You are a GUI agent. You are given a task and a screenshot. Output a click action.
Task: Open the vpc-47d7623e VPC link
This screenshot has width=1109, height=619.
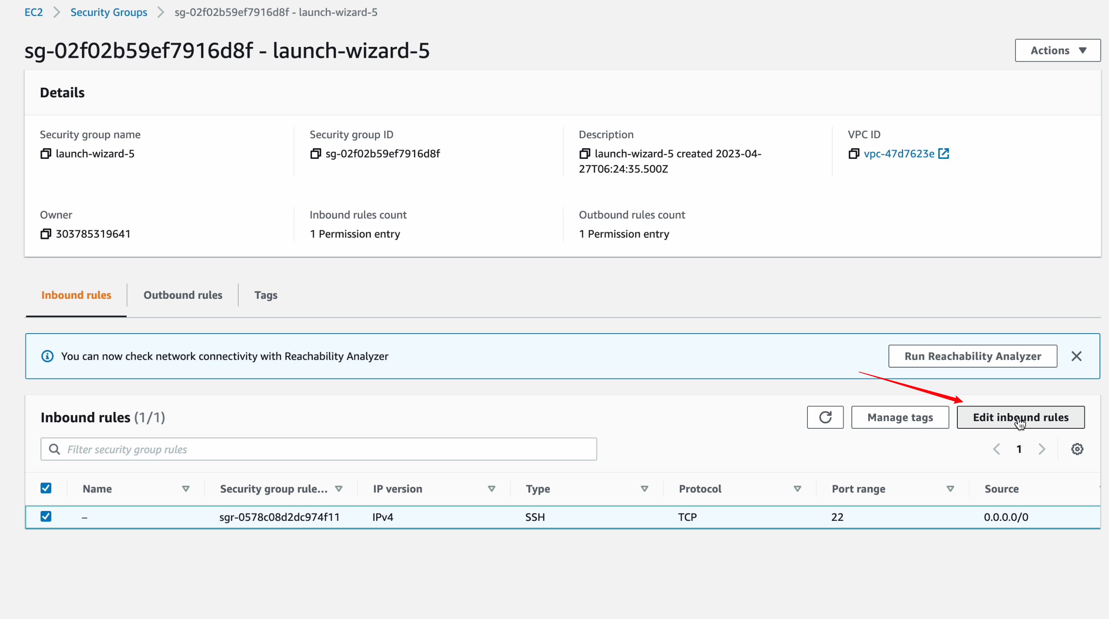tap(899, 153)
